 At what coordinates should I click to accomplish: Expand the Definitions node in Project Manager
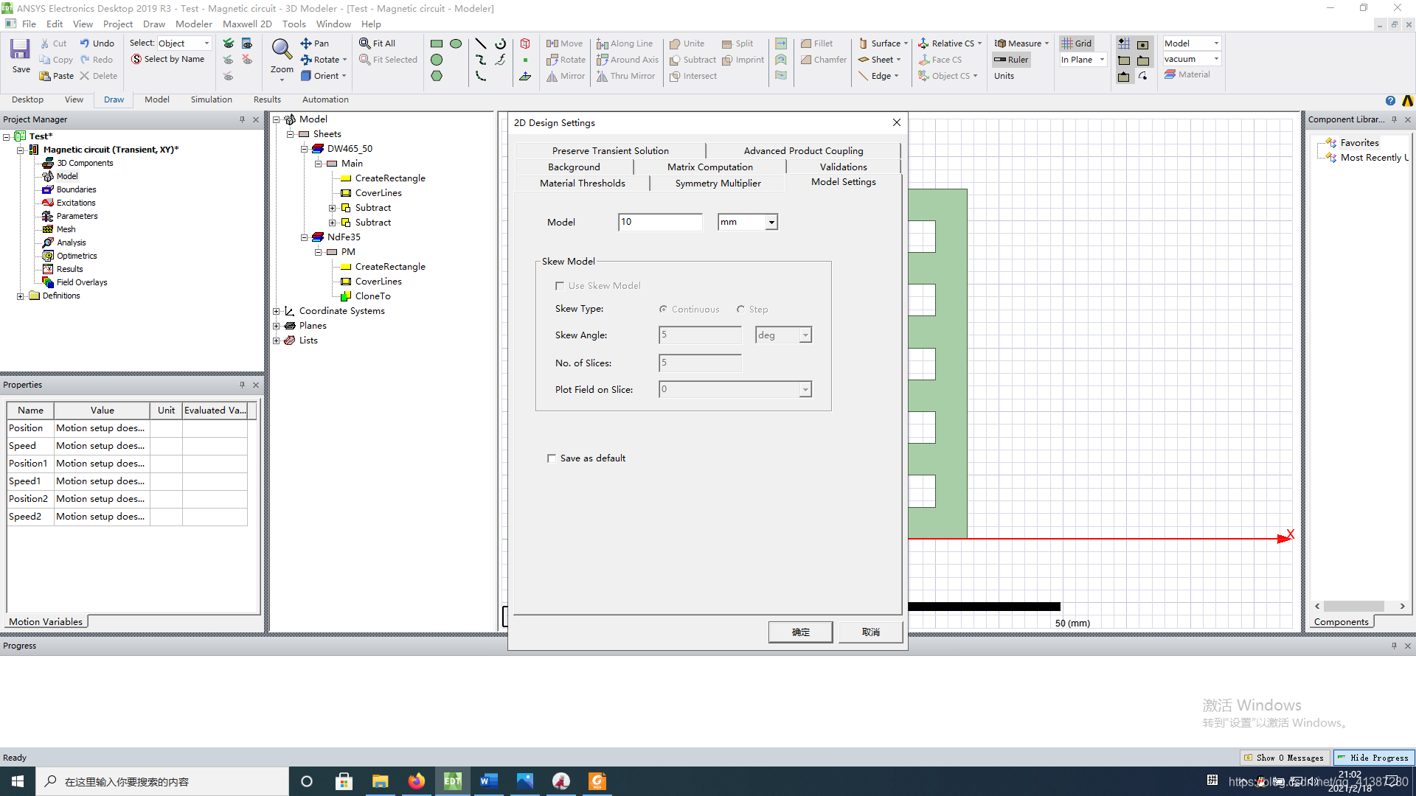pyautogui.click(x=20, y=296)
